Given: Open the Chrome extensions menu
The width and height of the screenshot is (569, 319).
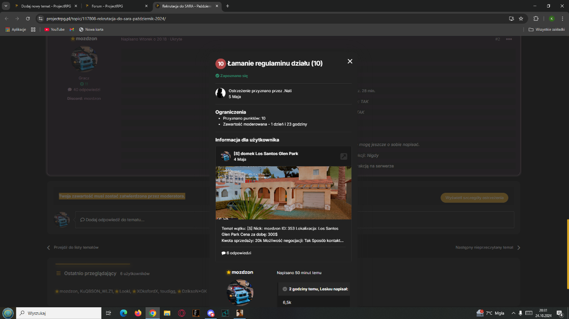Looking at the screenshot, I should point(536,19).
